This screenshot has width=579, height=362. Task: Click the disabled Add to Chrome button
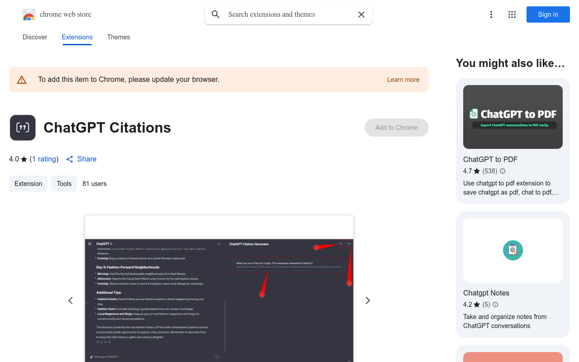click(x=397, y=128)
